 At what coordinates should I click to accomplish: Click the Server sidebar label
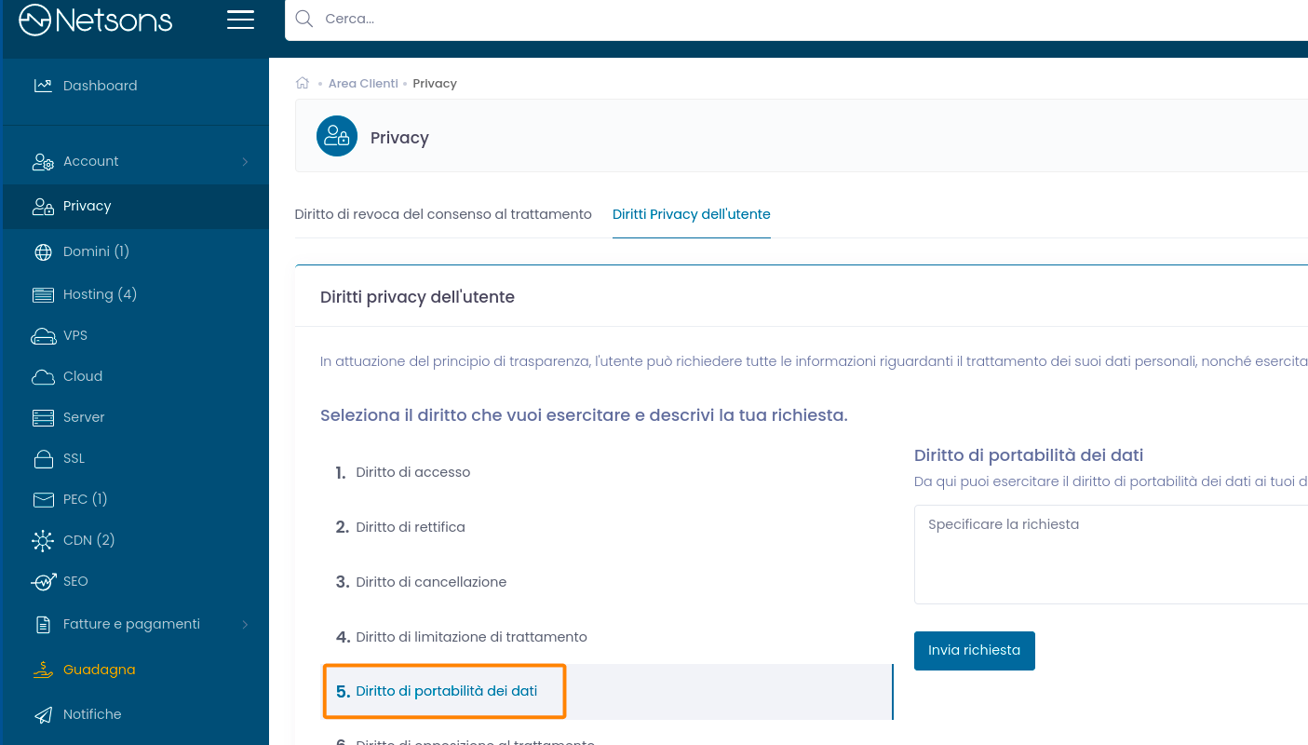point(84,417)
